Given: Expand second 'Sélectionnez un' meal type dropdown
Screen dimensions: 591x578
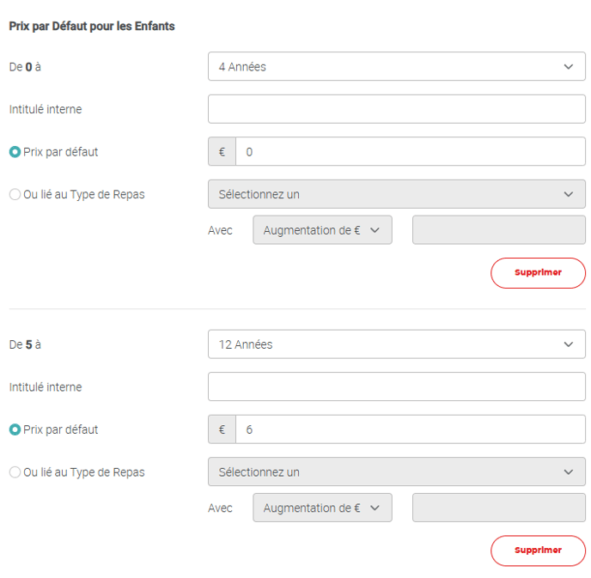Looking at the screenshot, I should click(396, 472).
